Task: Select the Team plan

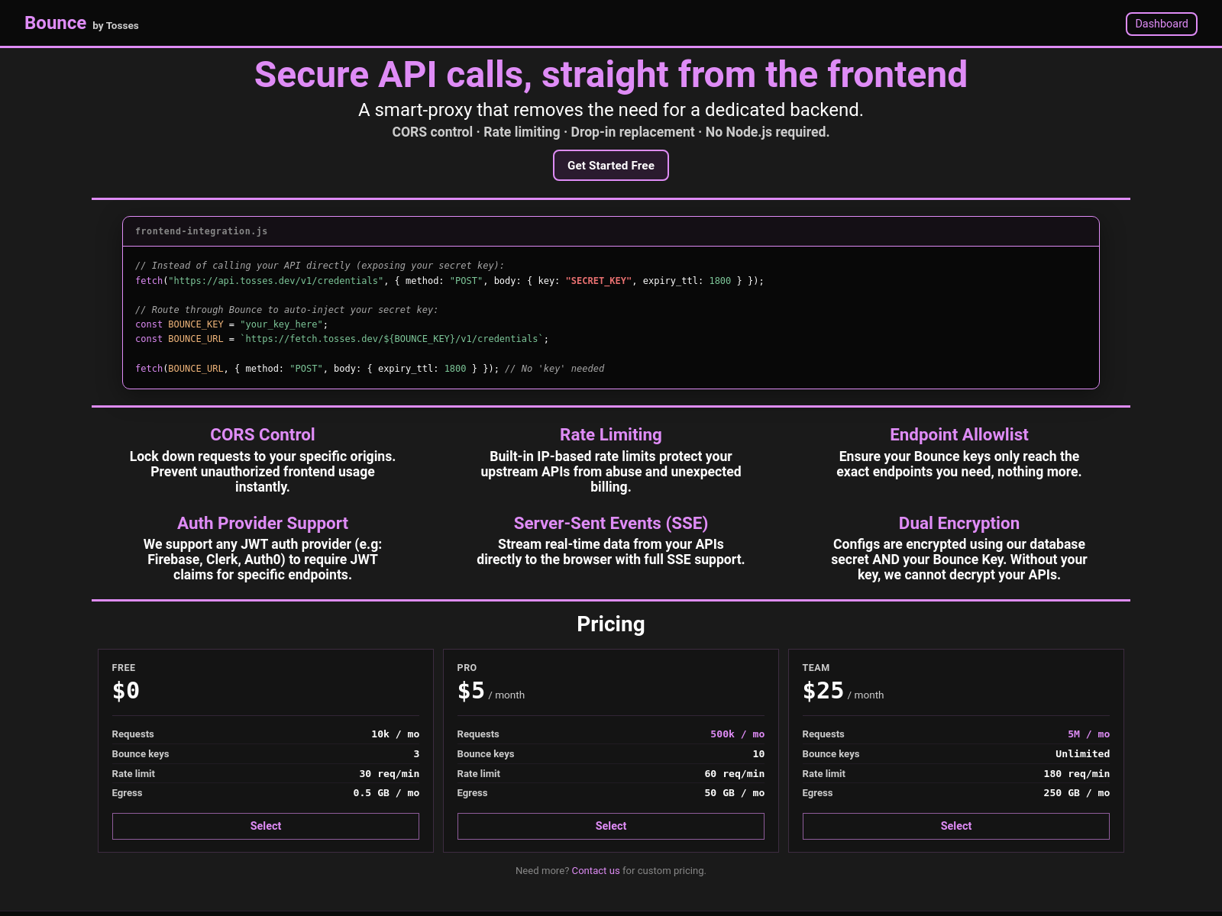Action: (955, 826)
